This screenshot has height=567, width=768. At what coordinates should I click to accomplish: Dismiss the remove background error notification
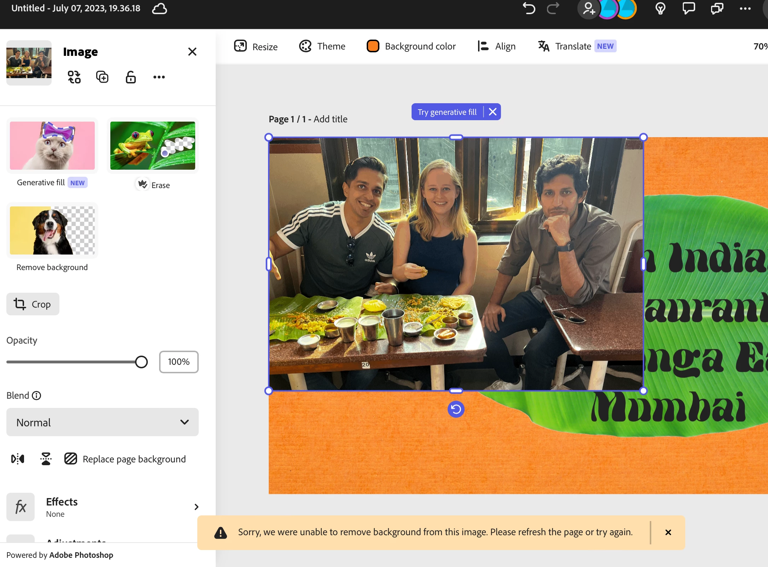pos(668,532)
